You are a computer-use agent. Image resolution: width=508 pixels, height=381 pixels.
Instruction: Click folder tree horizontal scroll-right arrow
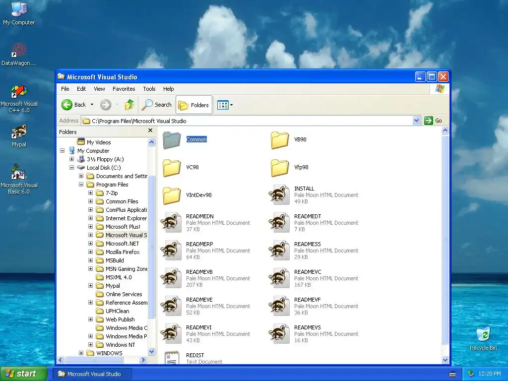tap(143, 360)
